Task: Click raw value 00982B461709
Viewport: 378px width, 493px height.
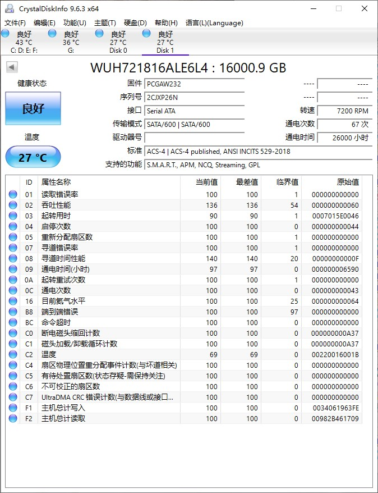Action: point(335,418)
